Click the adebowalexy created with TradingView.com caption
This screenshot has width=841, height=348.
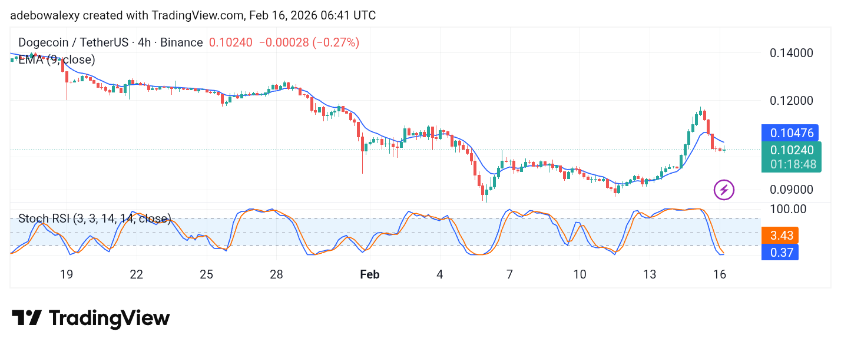click(x=193, y=15)
